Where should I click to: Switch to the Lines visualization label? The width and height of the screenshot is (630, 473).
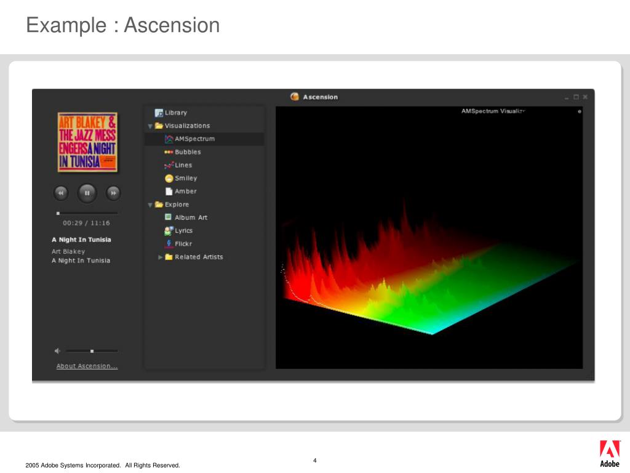[183, 165]
